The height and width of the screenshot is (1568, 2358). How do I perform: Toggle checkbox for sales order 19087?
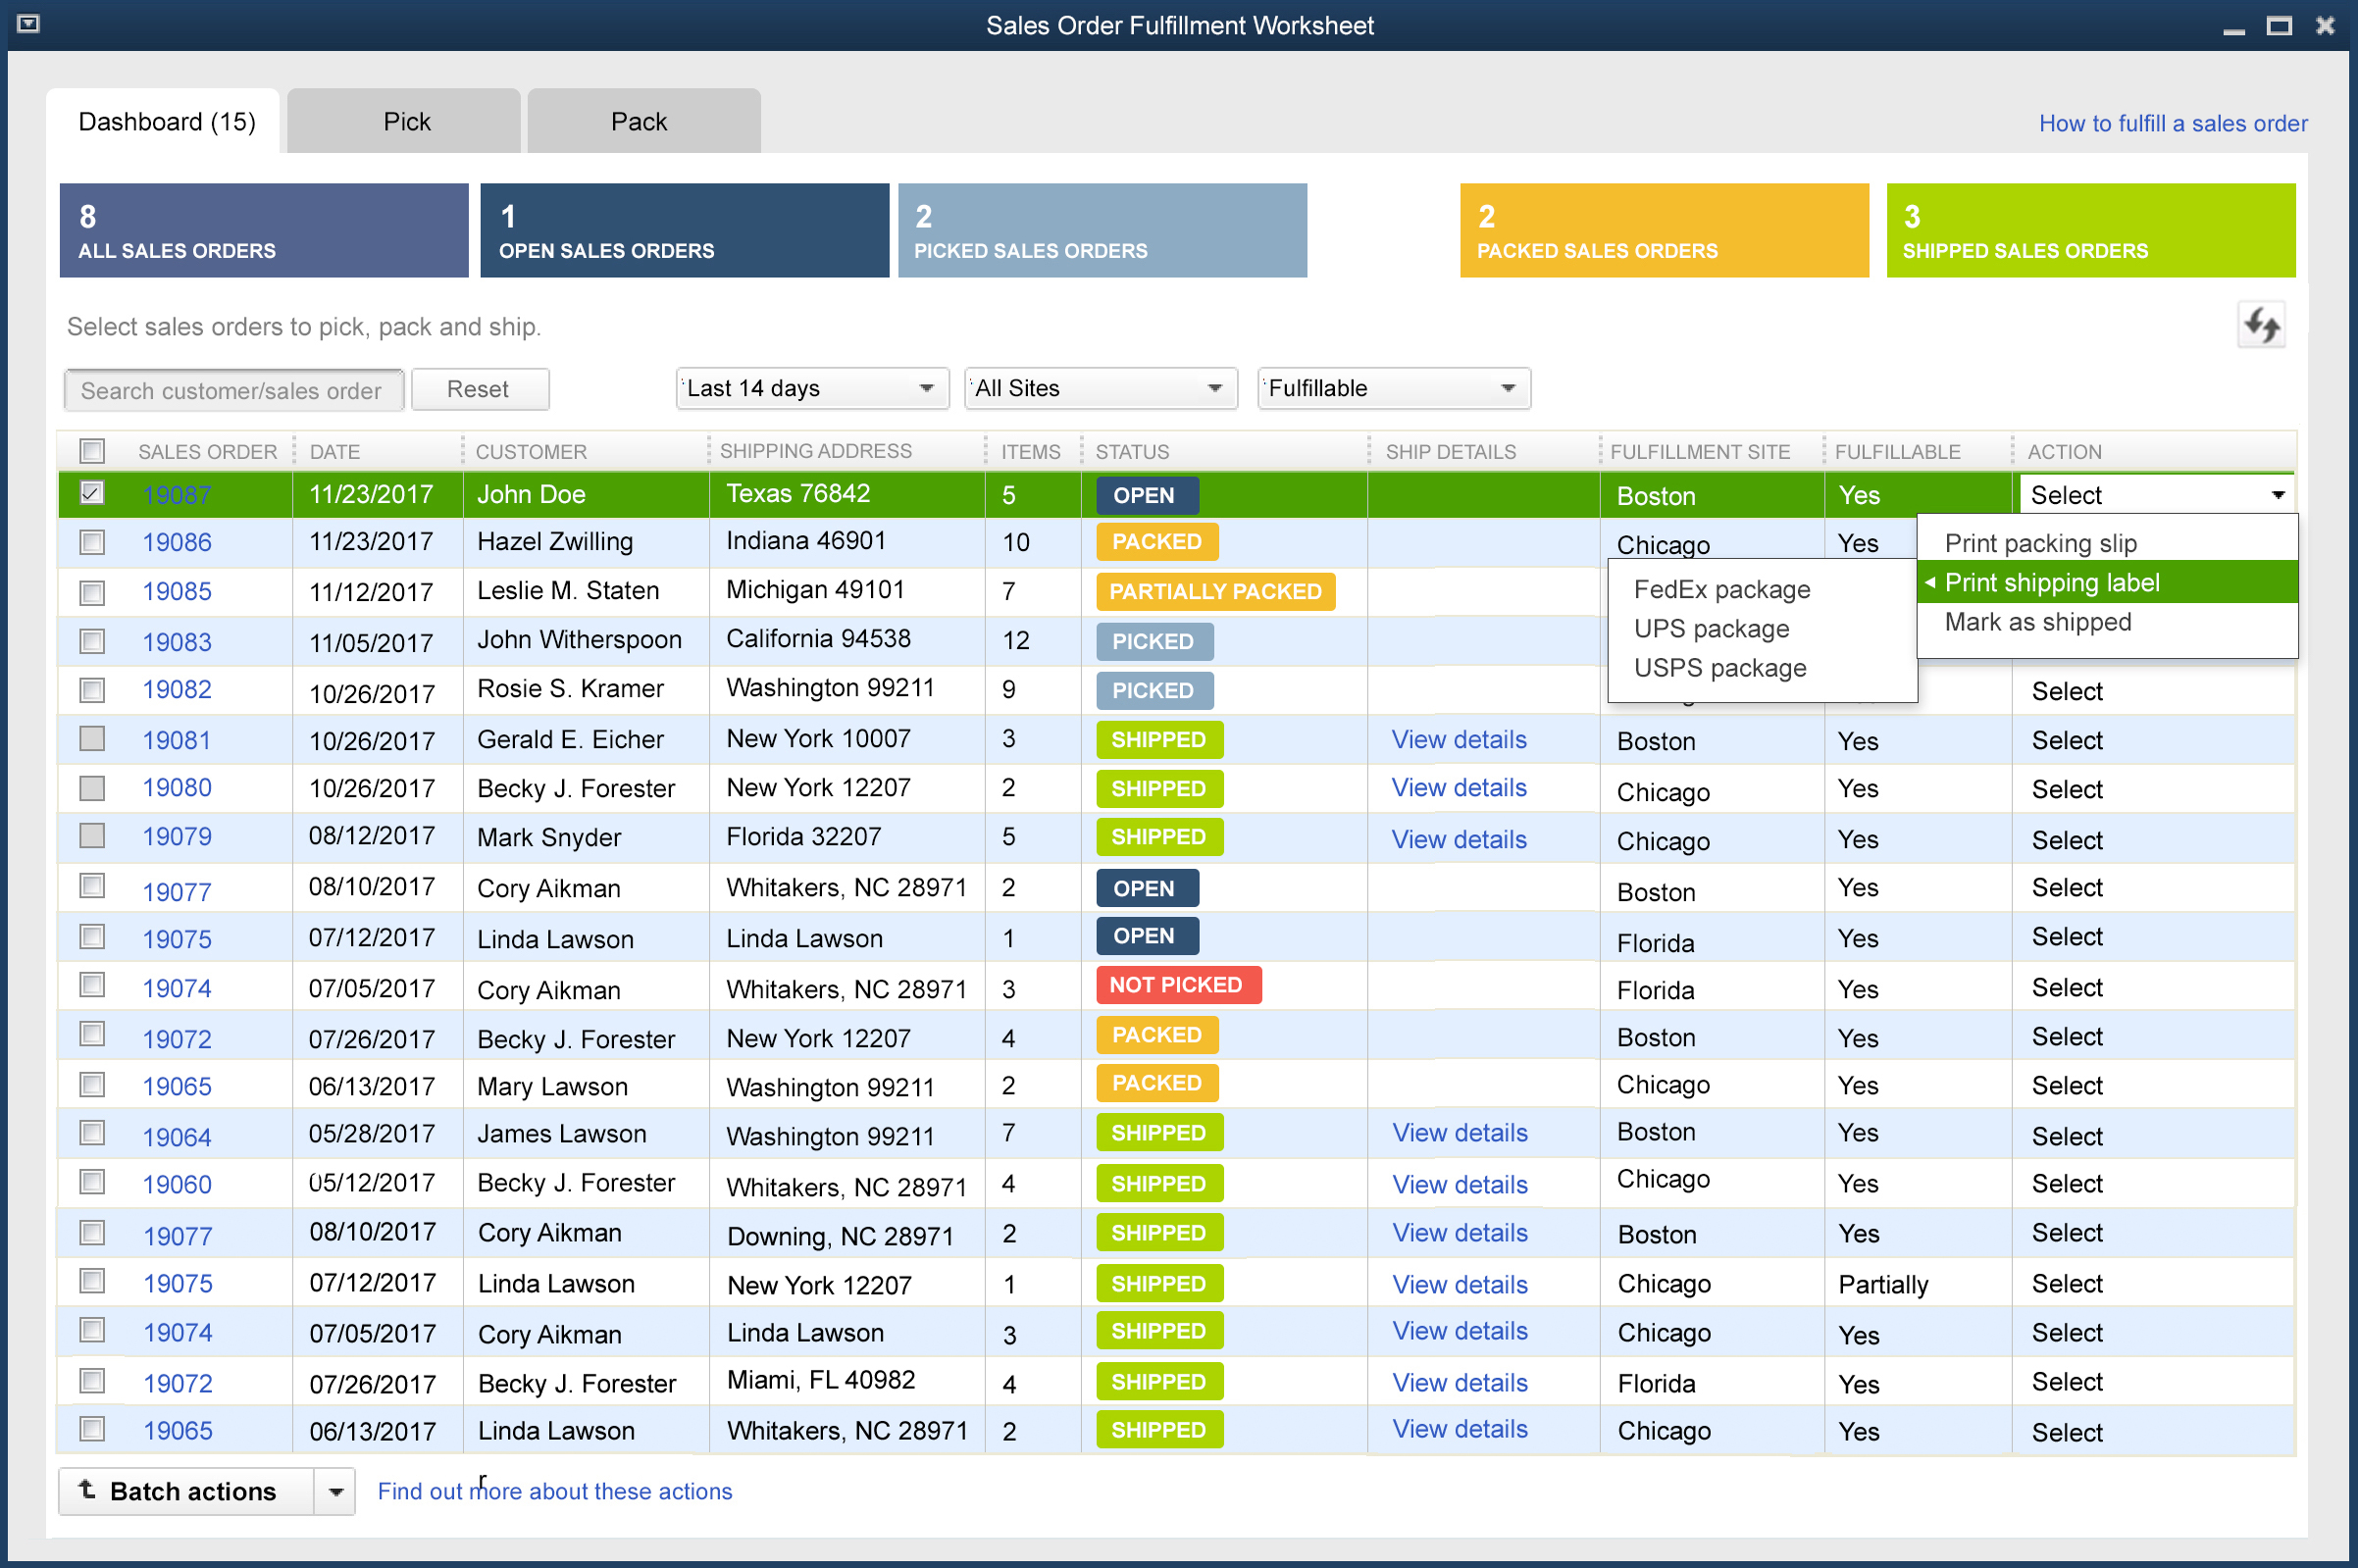[x=93, y=491]
